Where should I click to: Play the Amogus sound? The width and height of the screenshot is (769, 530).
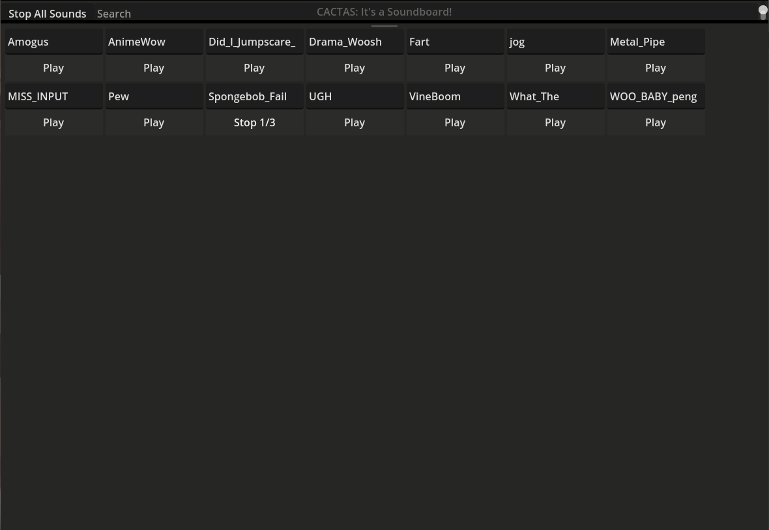pyautogui.click(x=53, y=68)
